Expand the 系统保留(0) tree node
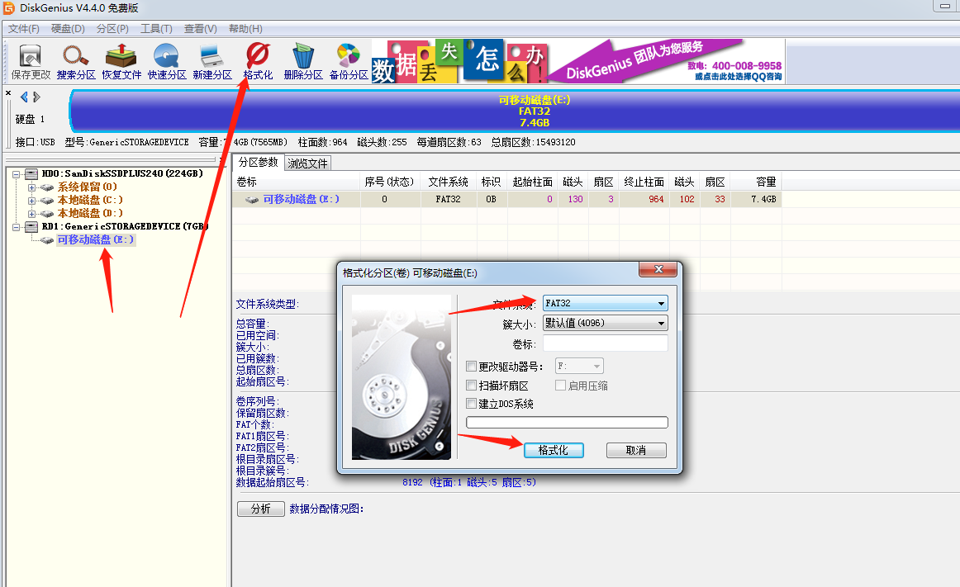The image size is (960, 587). (x=32, y=187)
